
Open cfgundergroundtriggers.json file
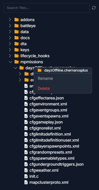[x=56, y=165]
